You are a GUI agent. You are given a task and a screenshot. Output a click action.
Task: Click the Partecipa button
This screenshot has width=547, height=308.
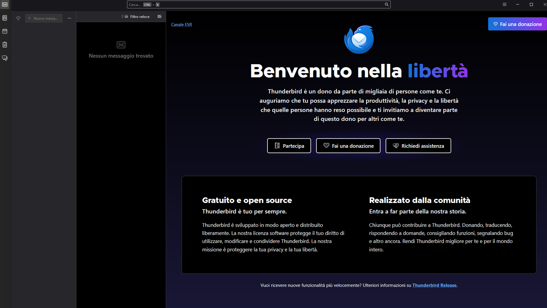289,146
